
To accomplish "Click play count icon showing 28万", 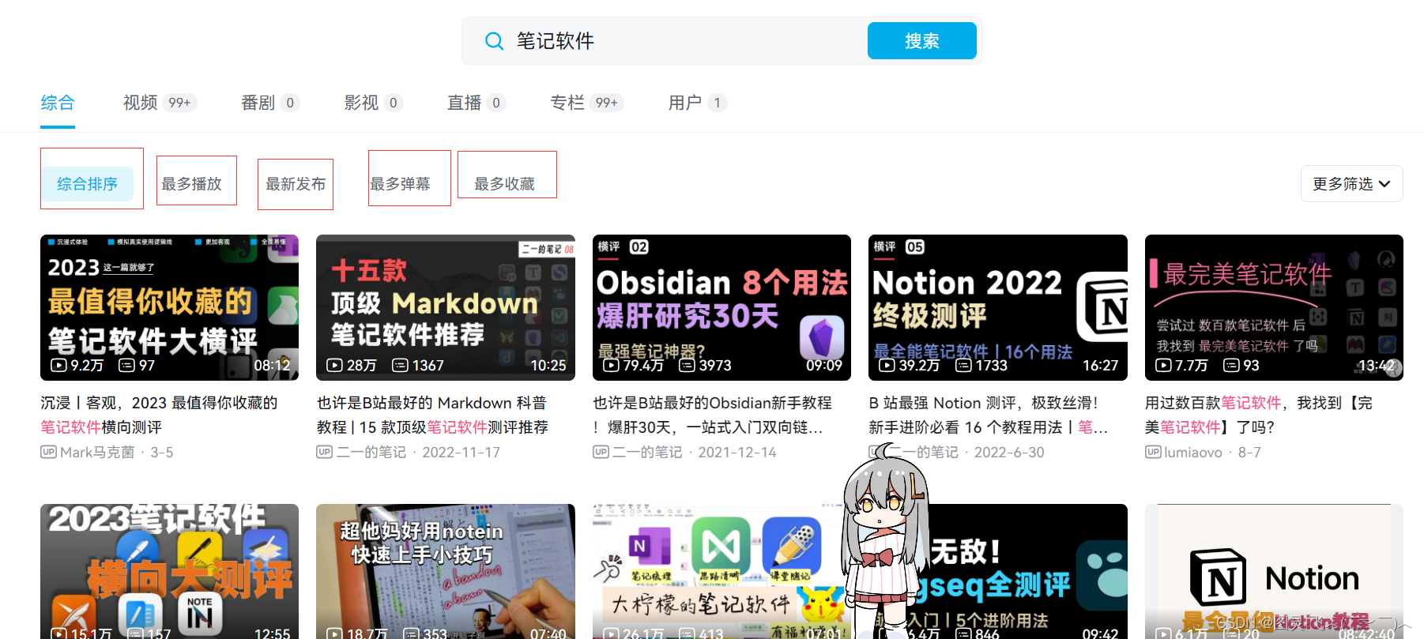I will pos(334,365).
